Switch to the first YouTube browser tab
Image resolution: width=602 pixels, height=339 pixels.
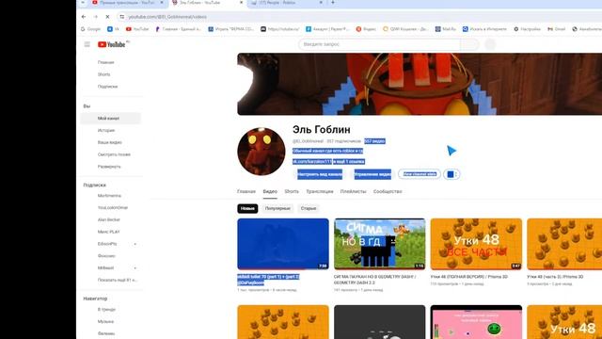coord(128,3)
